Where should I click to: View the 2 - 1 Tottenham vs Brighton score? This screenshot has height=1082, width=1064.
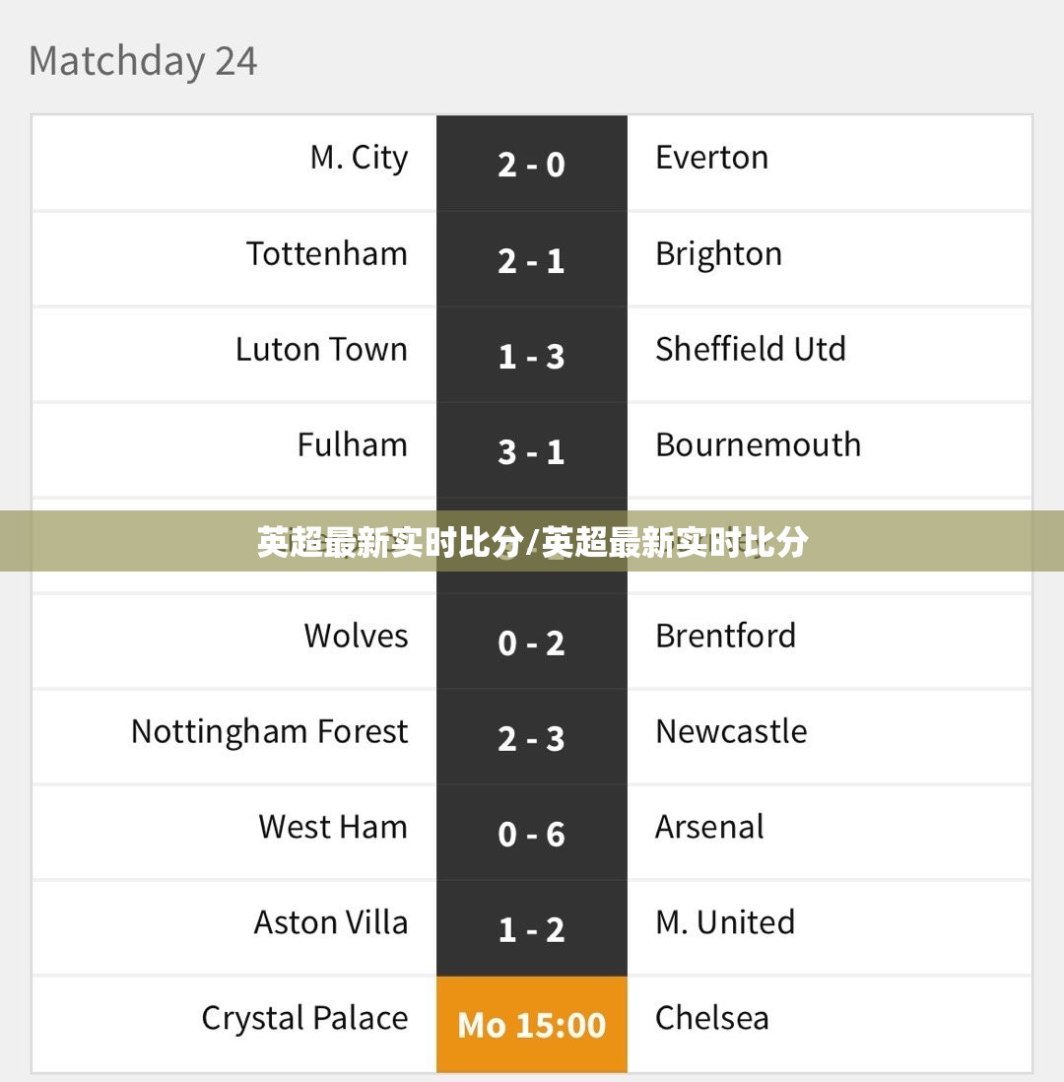[x=531, y=261]
